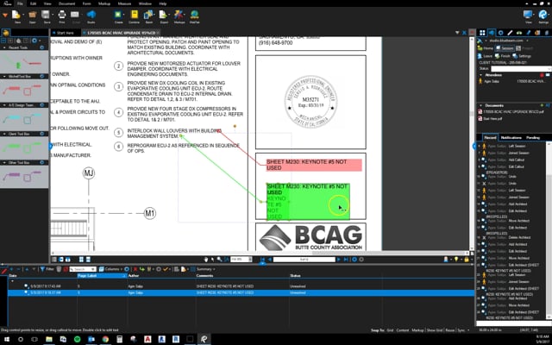Click the Page Label column header
The image size is (552, 345).
click(x=102, y=276)
